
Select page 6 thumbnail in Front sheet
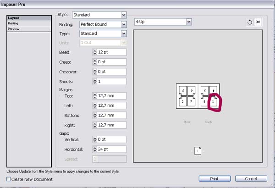192,91
